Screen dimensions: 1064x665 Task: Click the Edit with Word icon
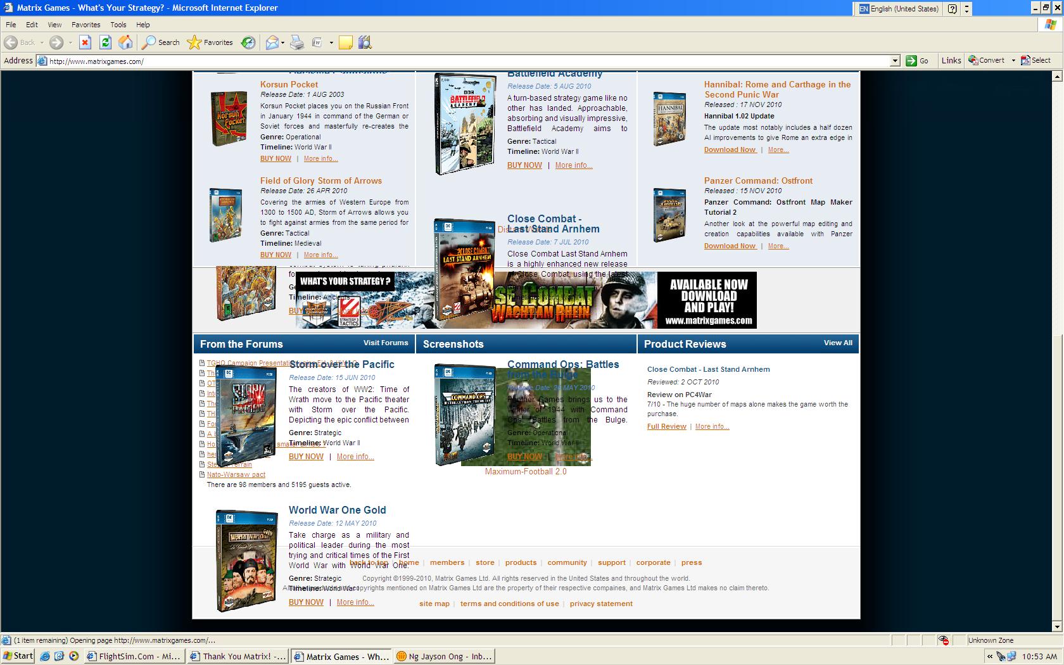tap(317, 42)
